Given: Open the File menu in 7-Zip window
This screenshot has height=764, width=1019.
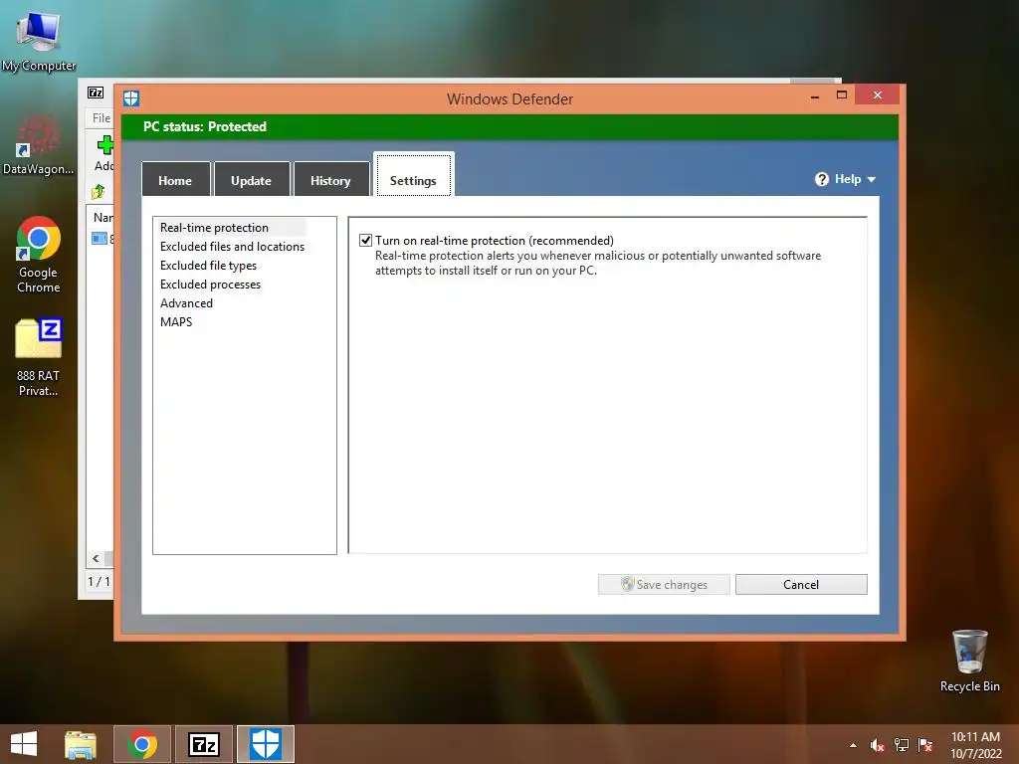Looking at the screenshot, I should tap(102, 118).
